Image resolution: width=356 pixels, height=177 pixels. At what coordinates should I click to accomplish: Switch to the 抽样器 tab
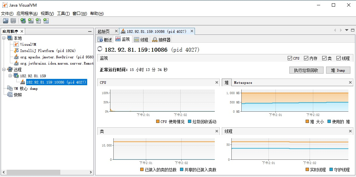coord(161,40)
